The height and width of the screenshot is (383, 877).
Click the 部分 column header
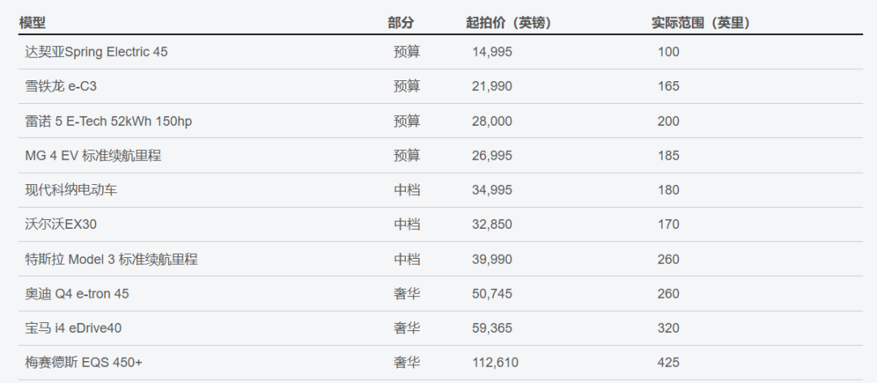(x=401, y=23)
